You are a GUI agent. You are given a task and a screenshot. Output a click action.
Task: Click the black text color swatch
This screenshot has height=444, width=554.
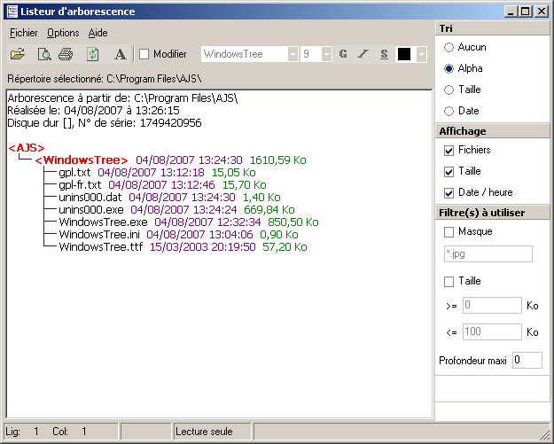point(404,54)
